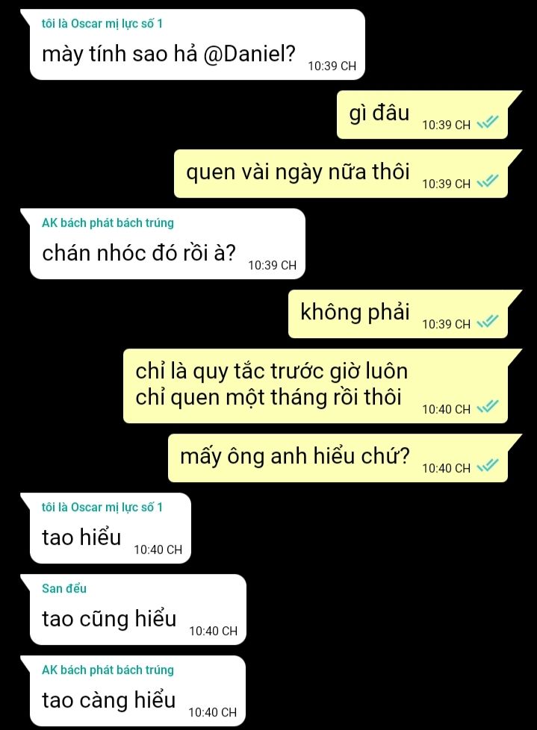Select the "gì đâu" sent message bubble
This screenshot has height=730, width=537.
[422, 114]
